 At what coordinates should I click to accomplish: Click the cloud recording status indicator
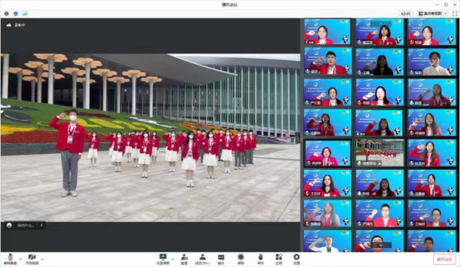(16, 25)
